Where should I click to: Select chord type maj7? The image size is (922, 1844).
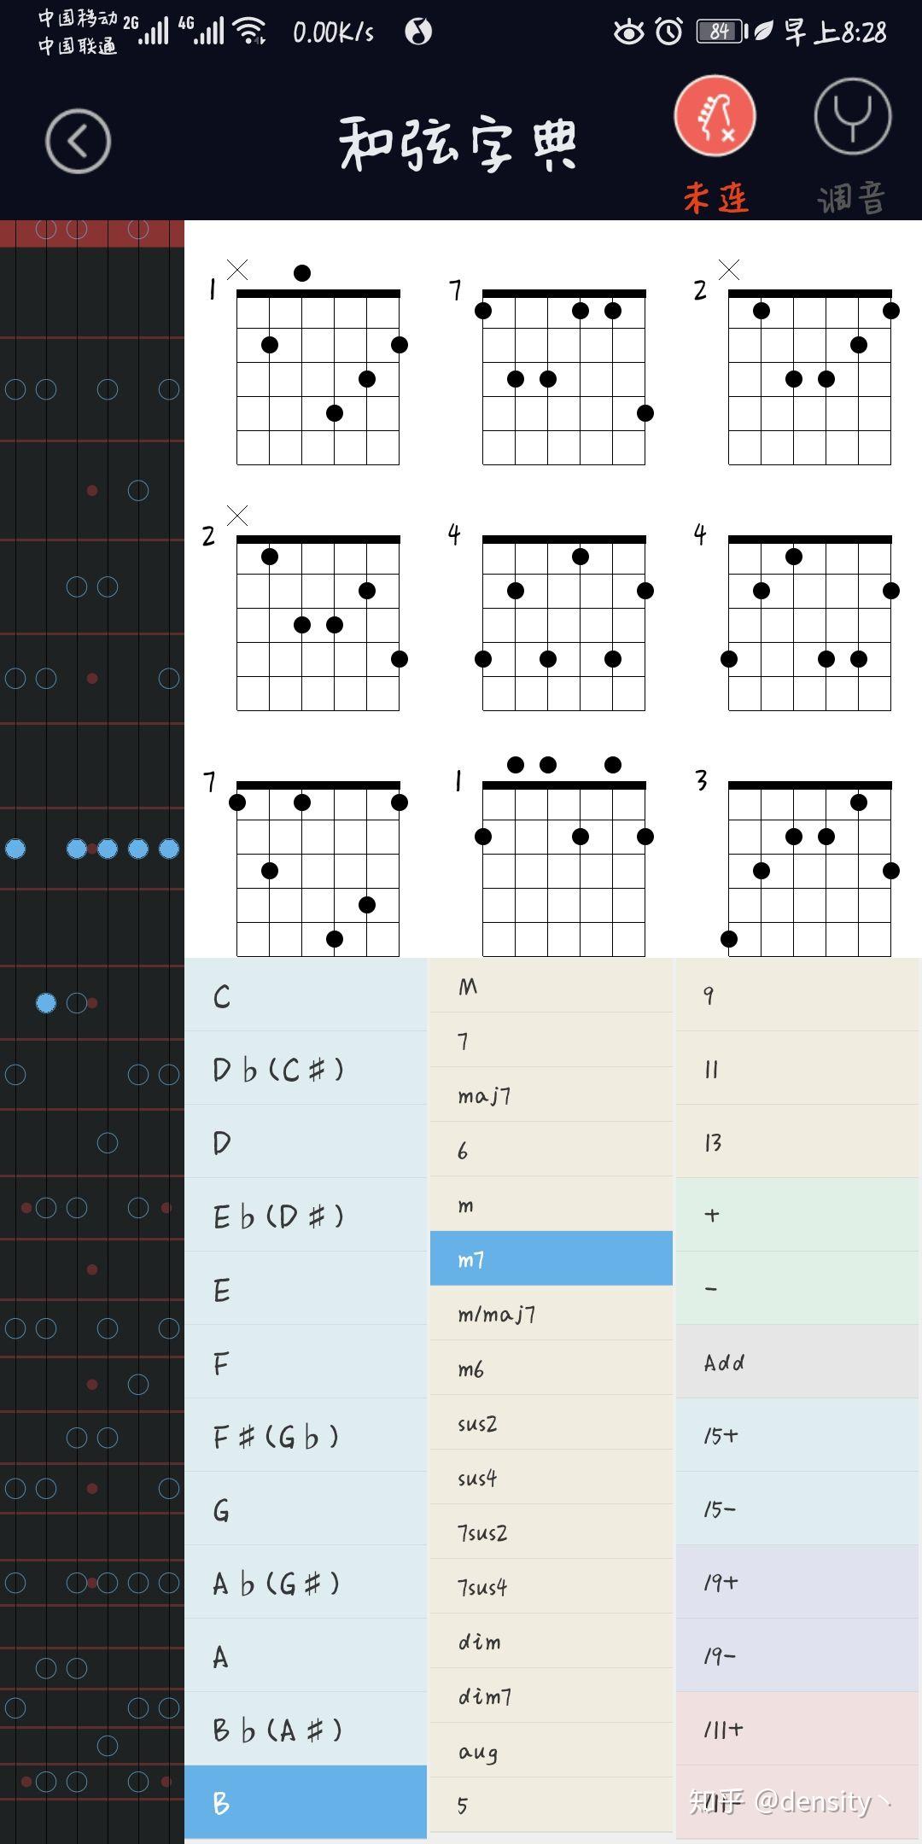click(551, 1095)
